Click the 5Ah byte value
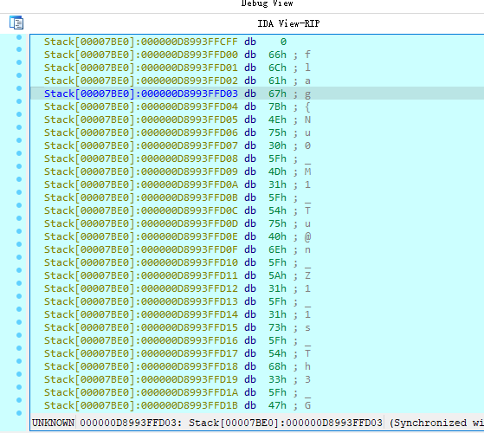 tap(277, 275)
